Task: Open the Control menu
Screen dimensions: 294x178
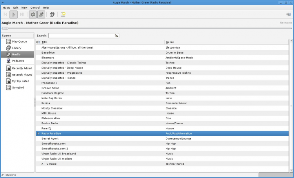Action: pos(35,8)
